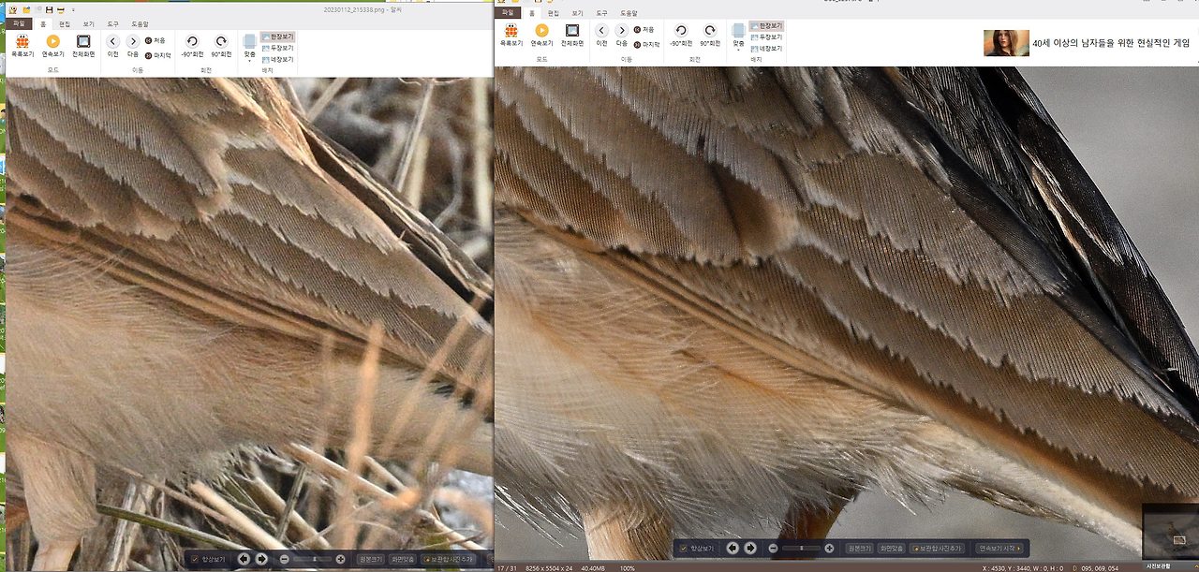
Task: Rotate -90° in left window
Action: 192,46
